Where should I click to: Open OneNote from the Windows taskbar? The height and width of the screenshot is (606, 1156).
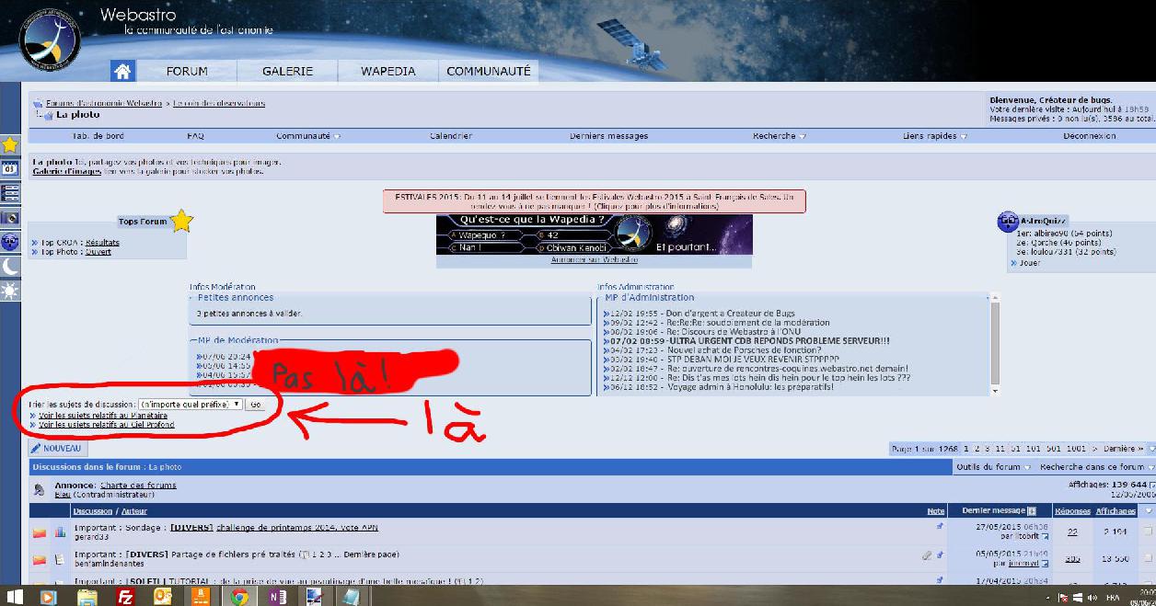(276, 596)
